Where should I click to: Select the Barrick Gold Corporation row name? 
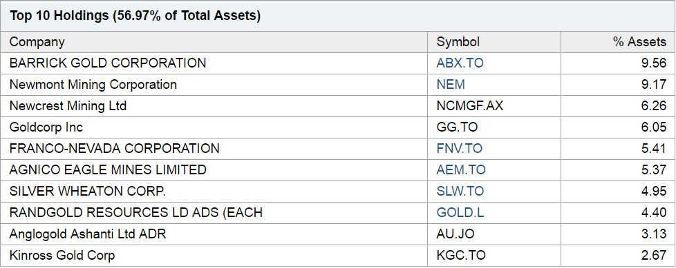point(108,63)
